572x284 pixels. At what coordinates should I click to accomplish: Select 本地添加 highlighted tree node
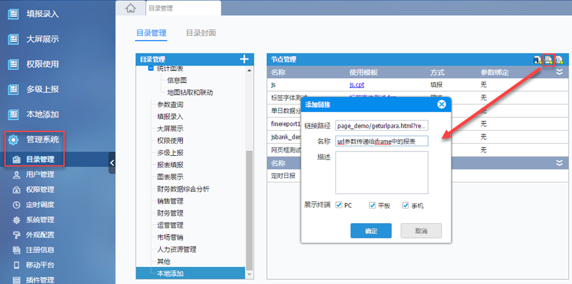(190, 273)
